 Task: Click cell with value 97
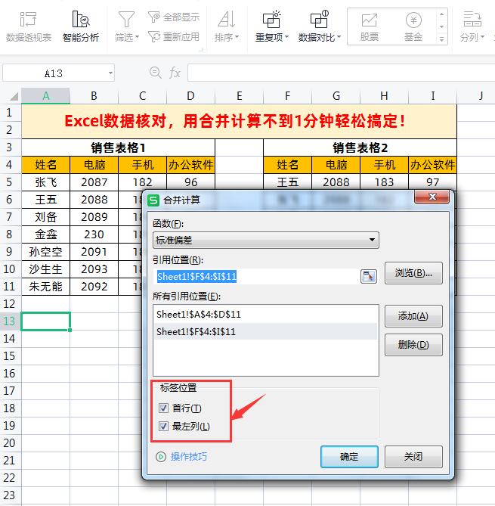tap(432, 182)
